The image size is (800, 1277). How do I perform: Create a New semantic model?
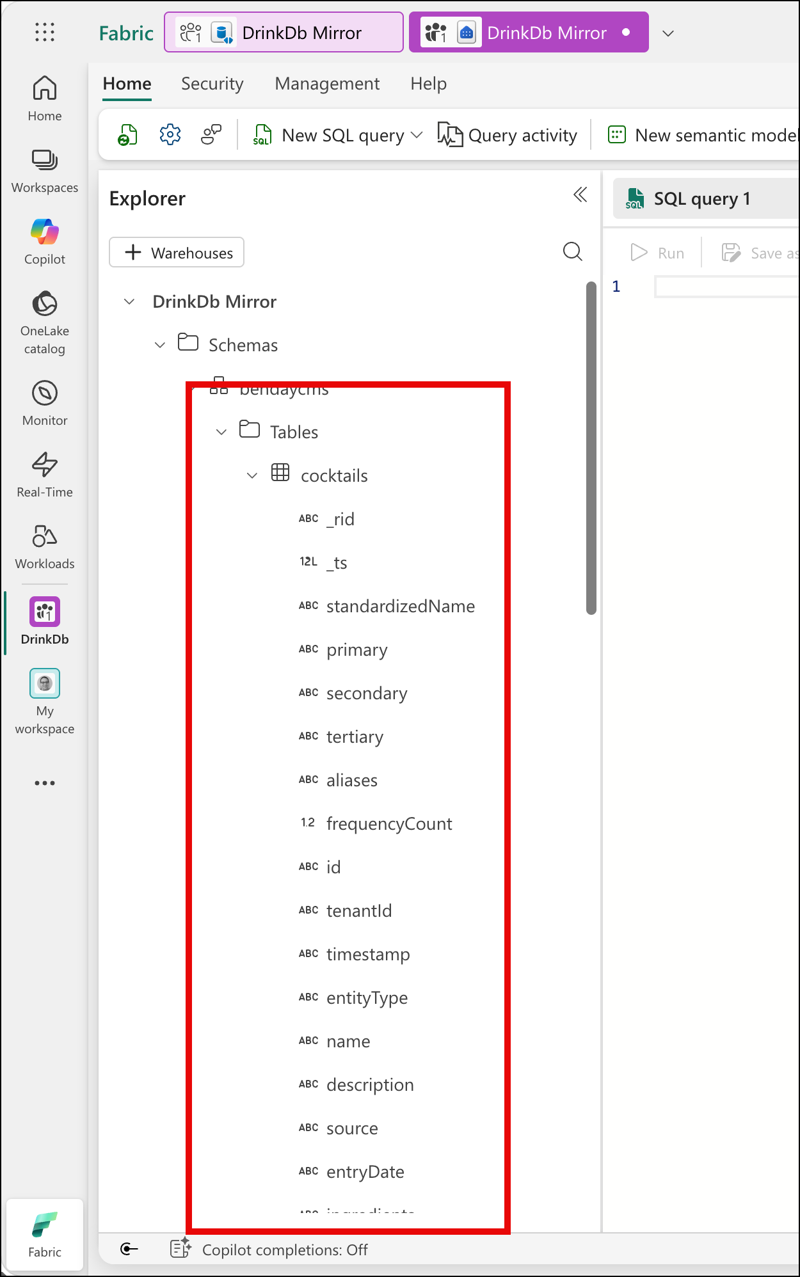[x=702, y=135]
